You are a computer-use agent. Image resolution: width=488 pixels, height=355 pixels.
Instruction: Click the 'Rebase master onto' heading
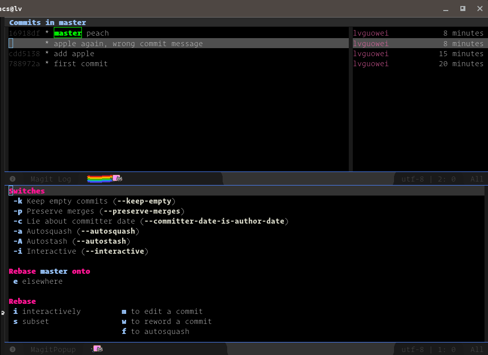[49, 271]
